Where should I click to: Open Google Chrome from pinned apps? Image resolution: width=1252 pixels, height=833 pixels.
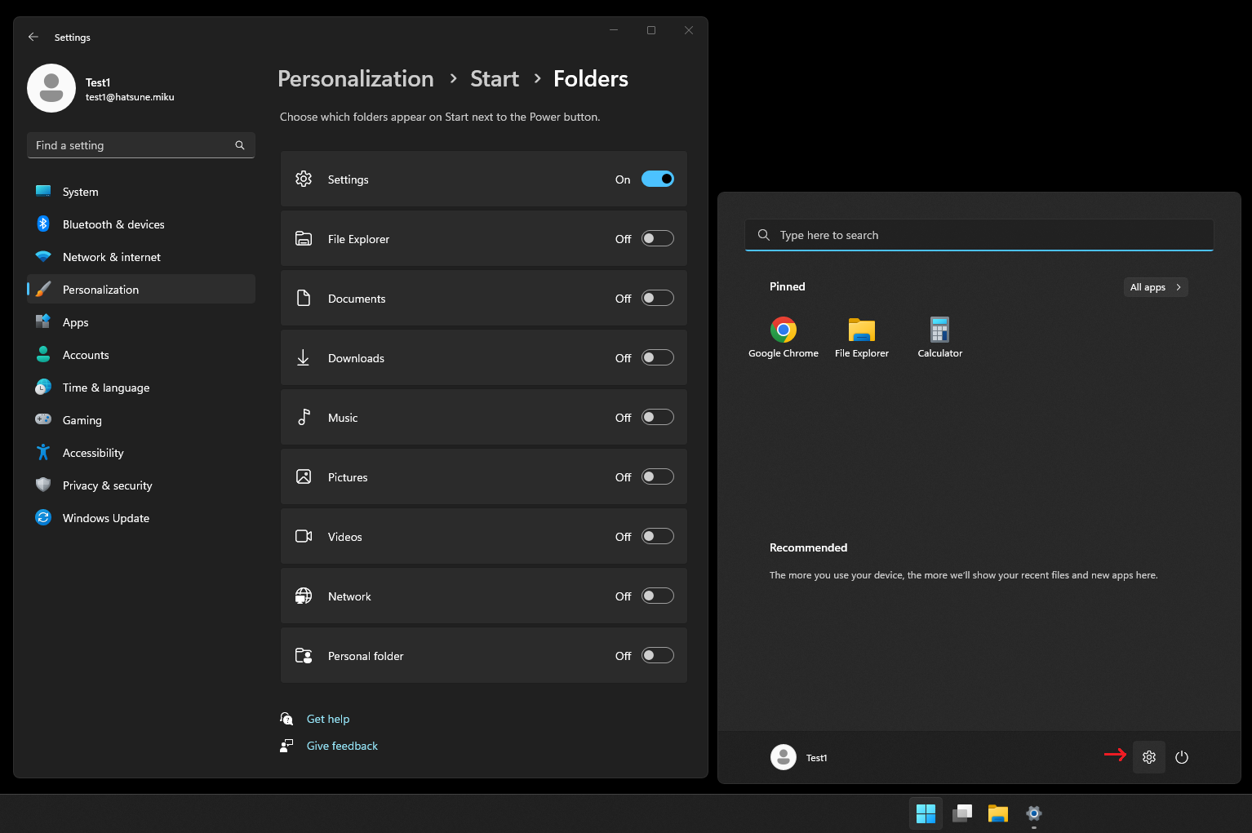784,337
